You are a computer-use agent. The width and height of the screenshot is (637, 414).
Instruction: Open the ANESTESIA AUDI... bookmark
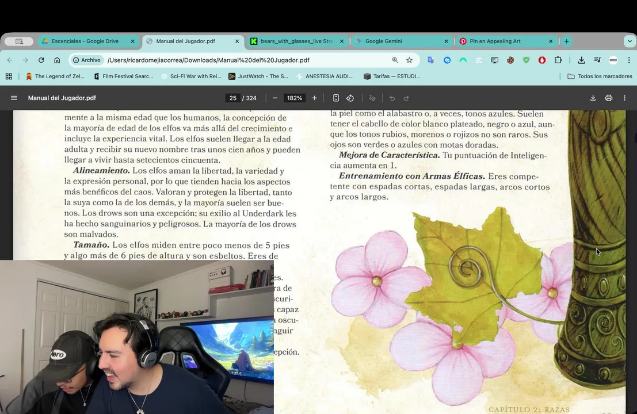click(324, 76)
